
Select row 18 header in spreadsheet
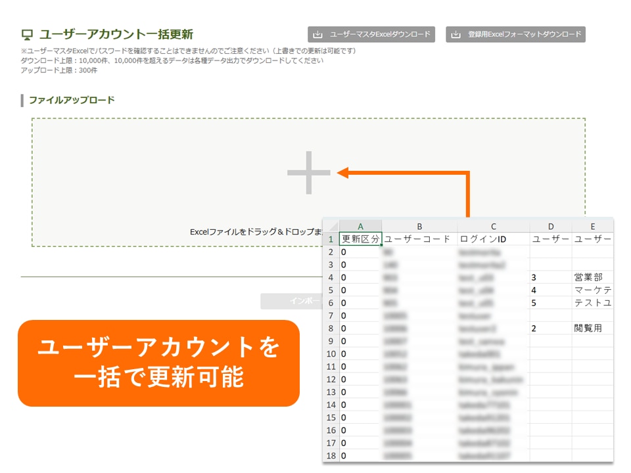click(x=331, y=456)
